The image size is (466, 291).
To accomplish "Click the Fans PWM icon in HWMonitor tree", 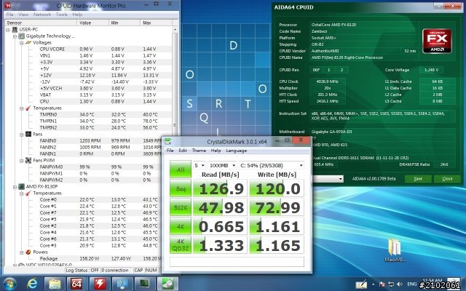I will point(28,160).
